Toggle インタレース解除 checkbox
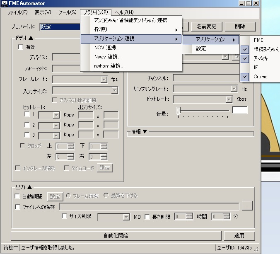Image resolution: width=280 pixels, height=254 pixels. (x=17, y=168)
